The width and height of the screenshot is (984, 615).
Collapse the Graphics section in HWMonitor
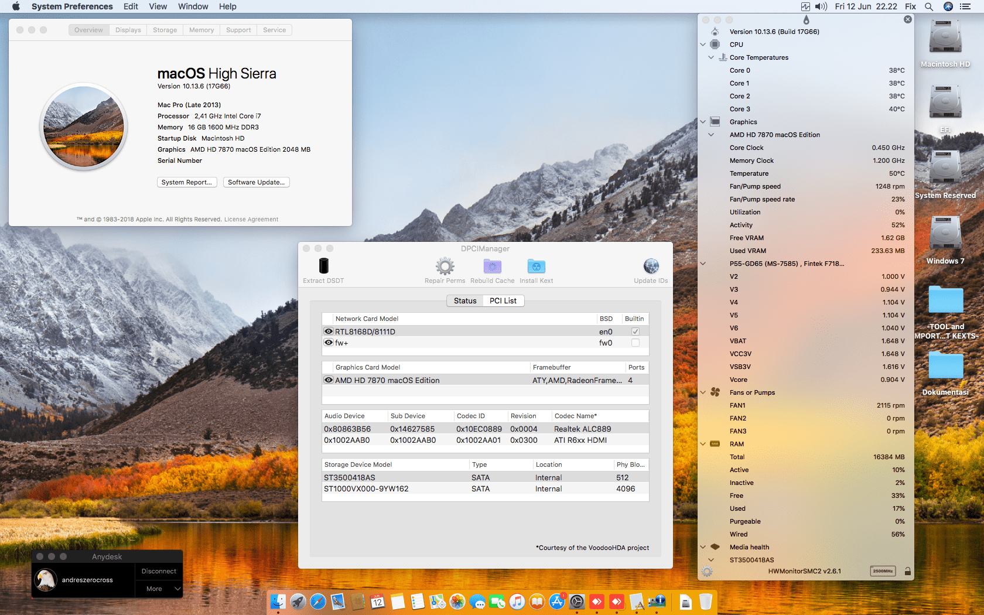click(702, 122)
